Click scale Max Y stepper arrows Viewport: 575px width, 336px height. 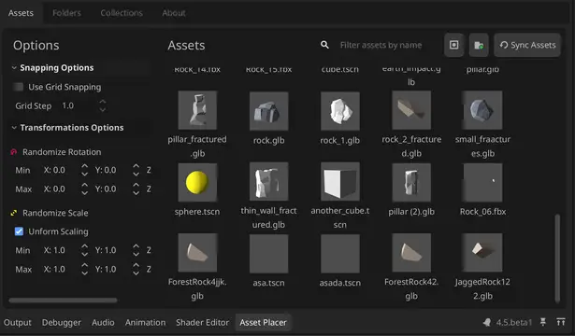point(136,269)
